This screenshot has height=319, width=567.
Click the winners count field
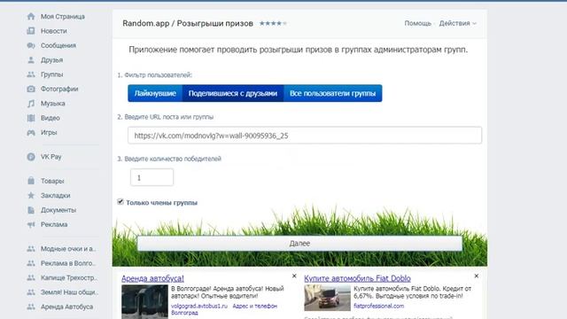coord(151,177)
